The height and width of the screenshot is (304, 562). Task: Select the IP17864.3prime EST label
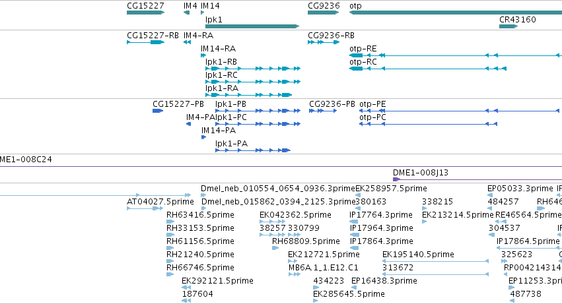[381, 241]
